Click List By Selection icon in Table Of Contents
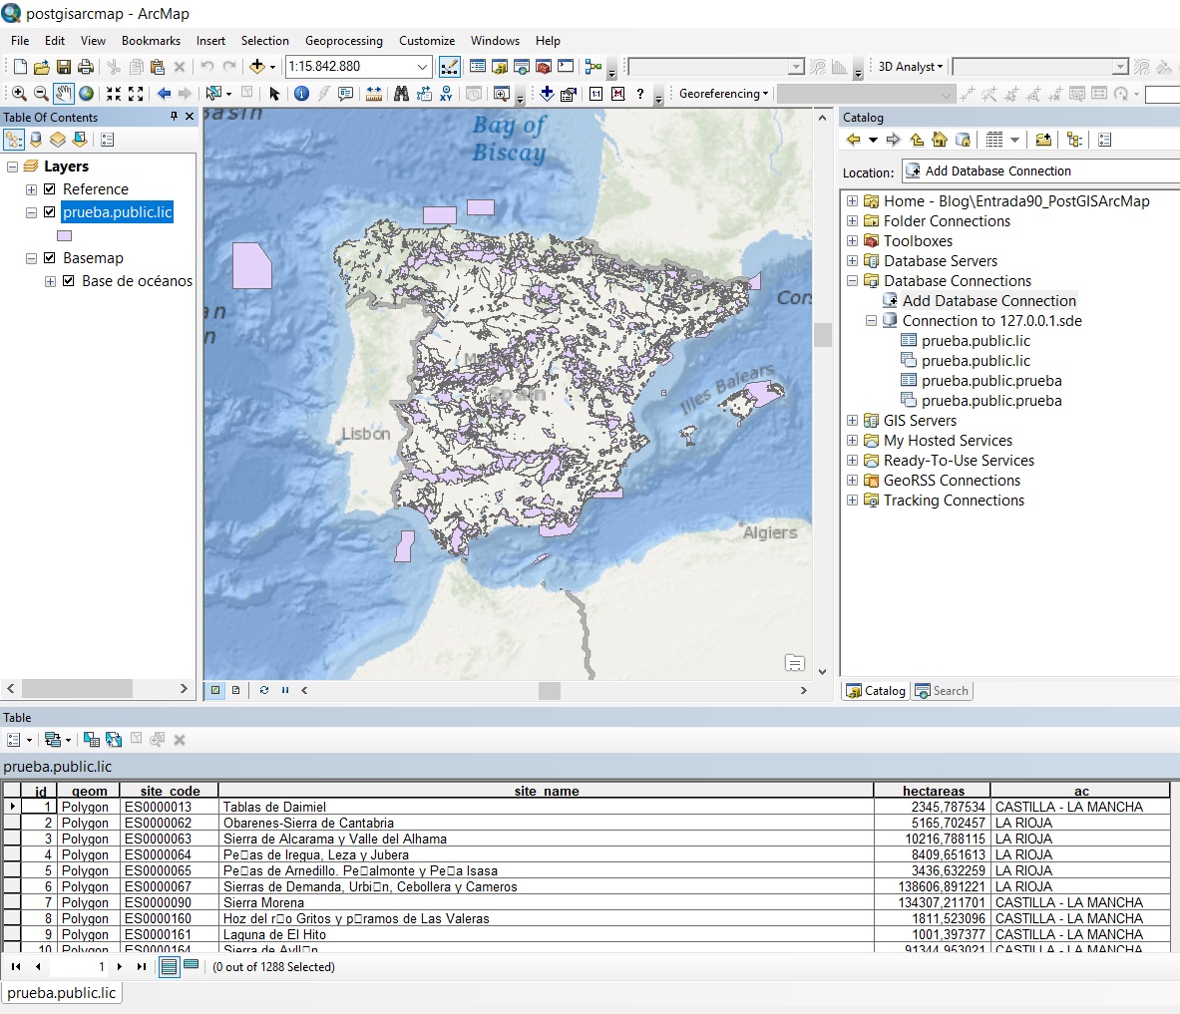 (x=80, y=140)
